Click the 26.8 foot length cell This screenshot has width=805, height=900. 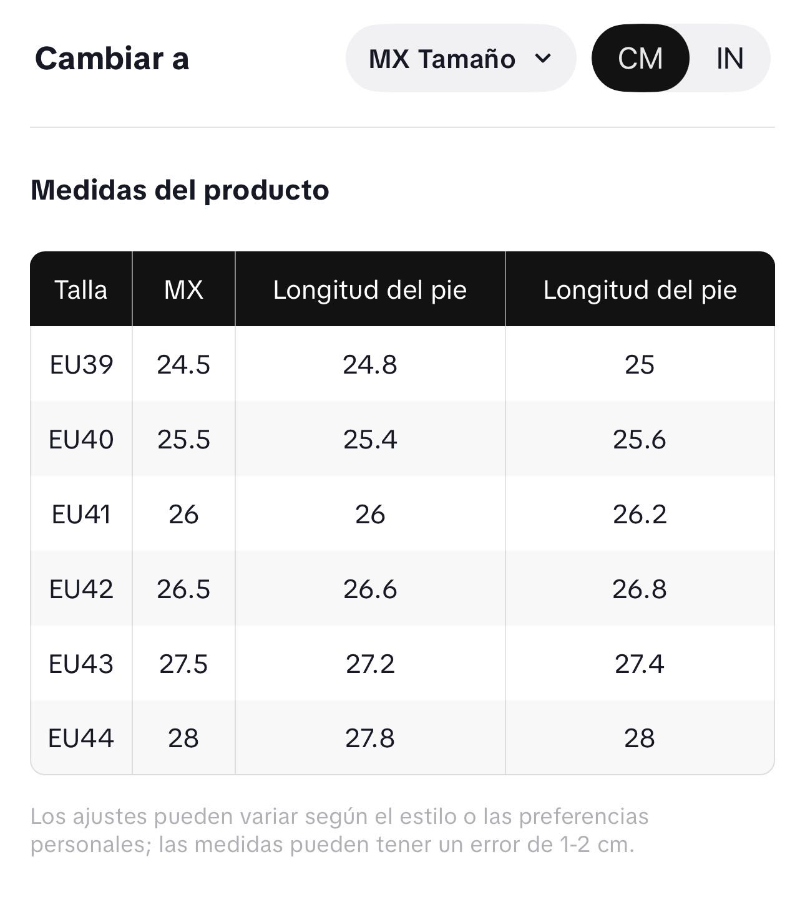(640, 589)
